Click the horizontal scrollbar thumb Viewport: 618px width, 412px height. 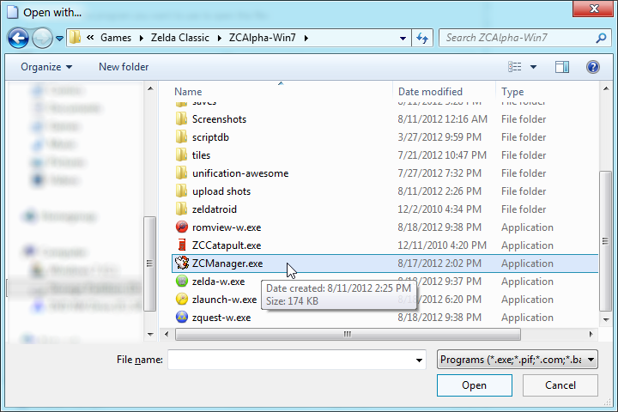click(x=348, y=335)
